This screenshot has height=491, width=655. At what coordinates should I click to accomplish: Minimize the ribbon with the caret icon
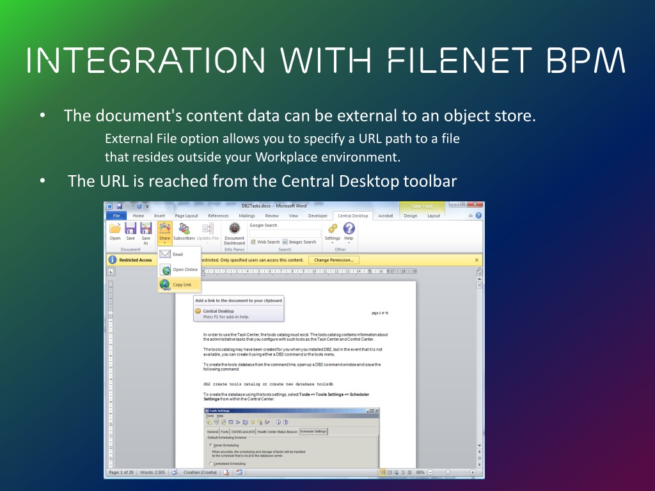click(x=471, y=216)
